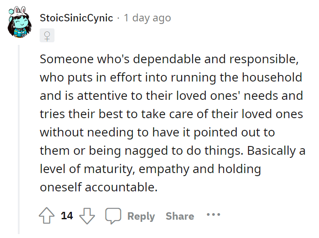Click the Reply text button
The width and height of the screenshot is (319, 238).
(141, 216)
